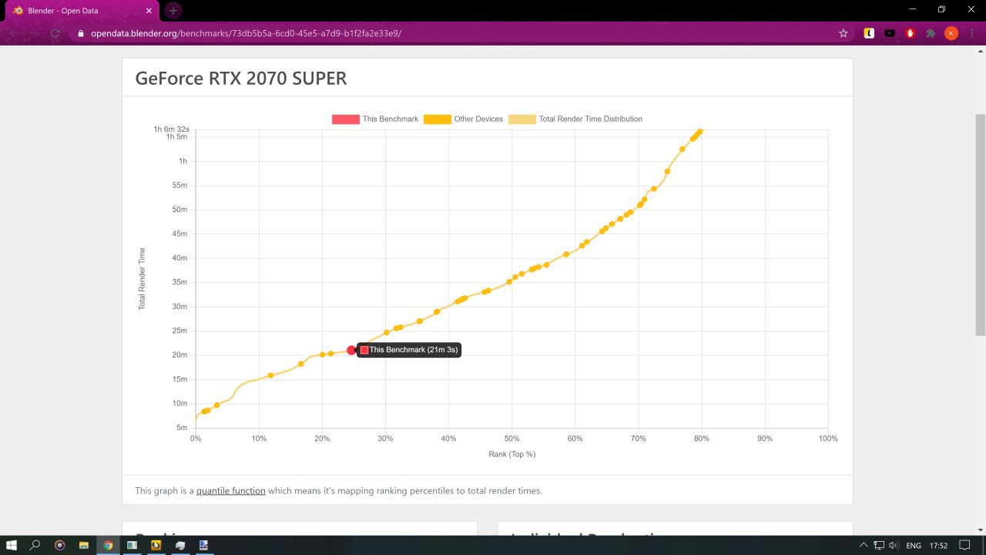The image size is (986, 555).
Task: Open the printer-like app in taskbar
Action: (180, 545)
